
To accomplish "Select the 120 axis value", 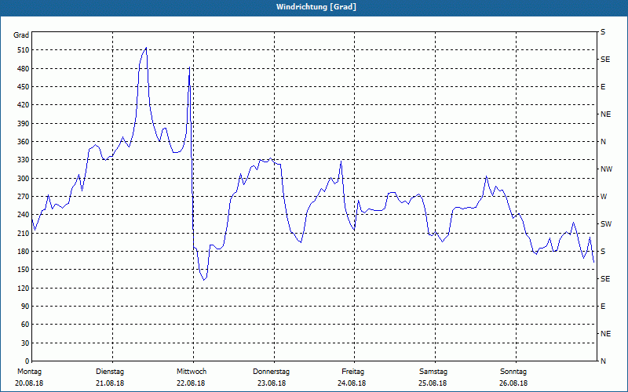I will (24, 288).
